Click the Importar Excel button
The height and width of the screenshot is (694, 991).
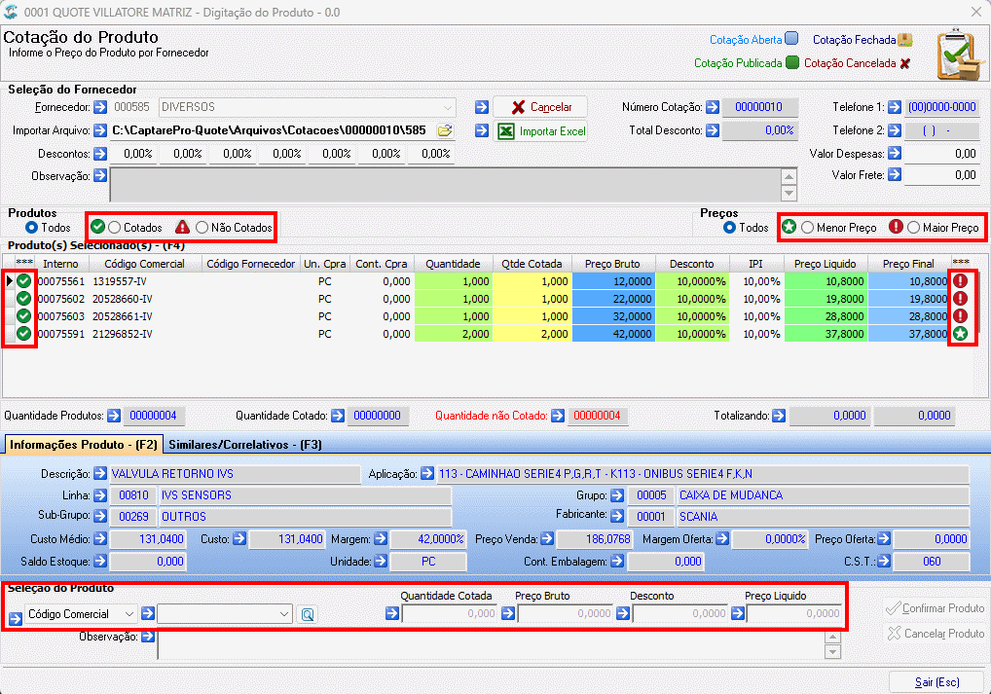(x=540, y=130)
